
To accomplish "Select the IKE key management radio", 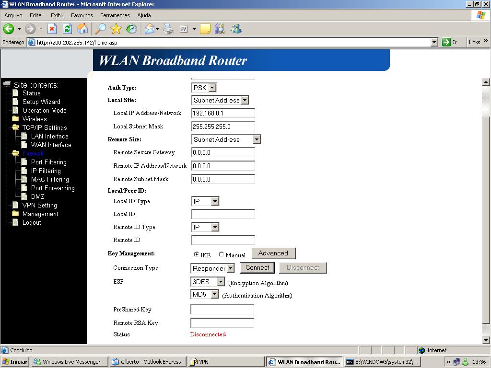I will pos(196,254).
